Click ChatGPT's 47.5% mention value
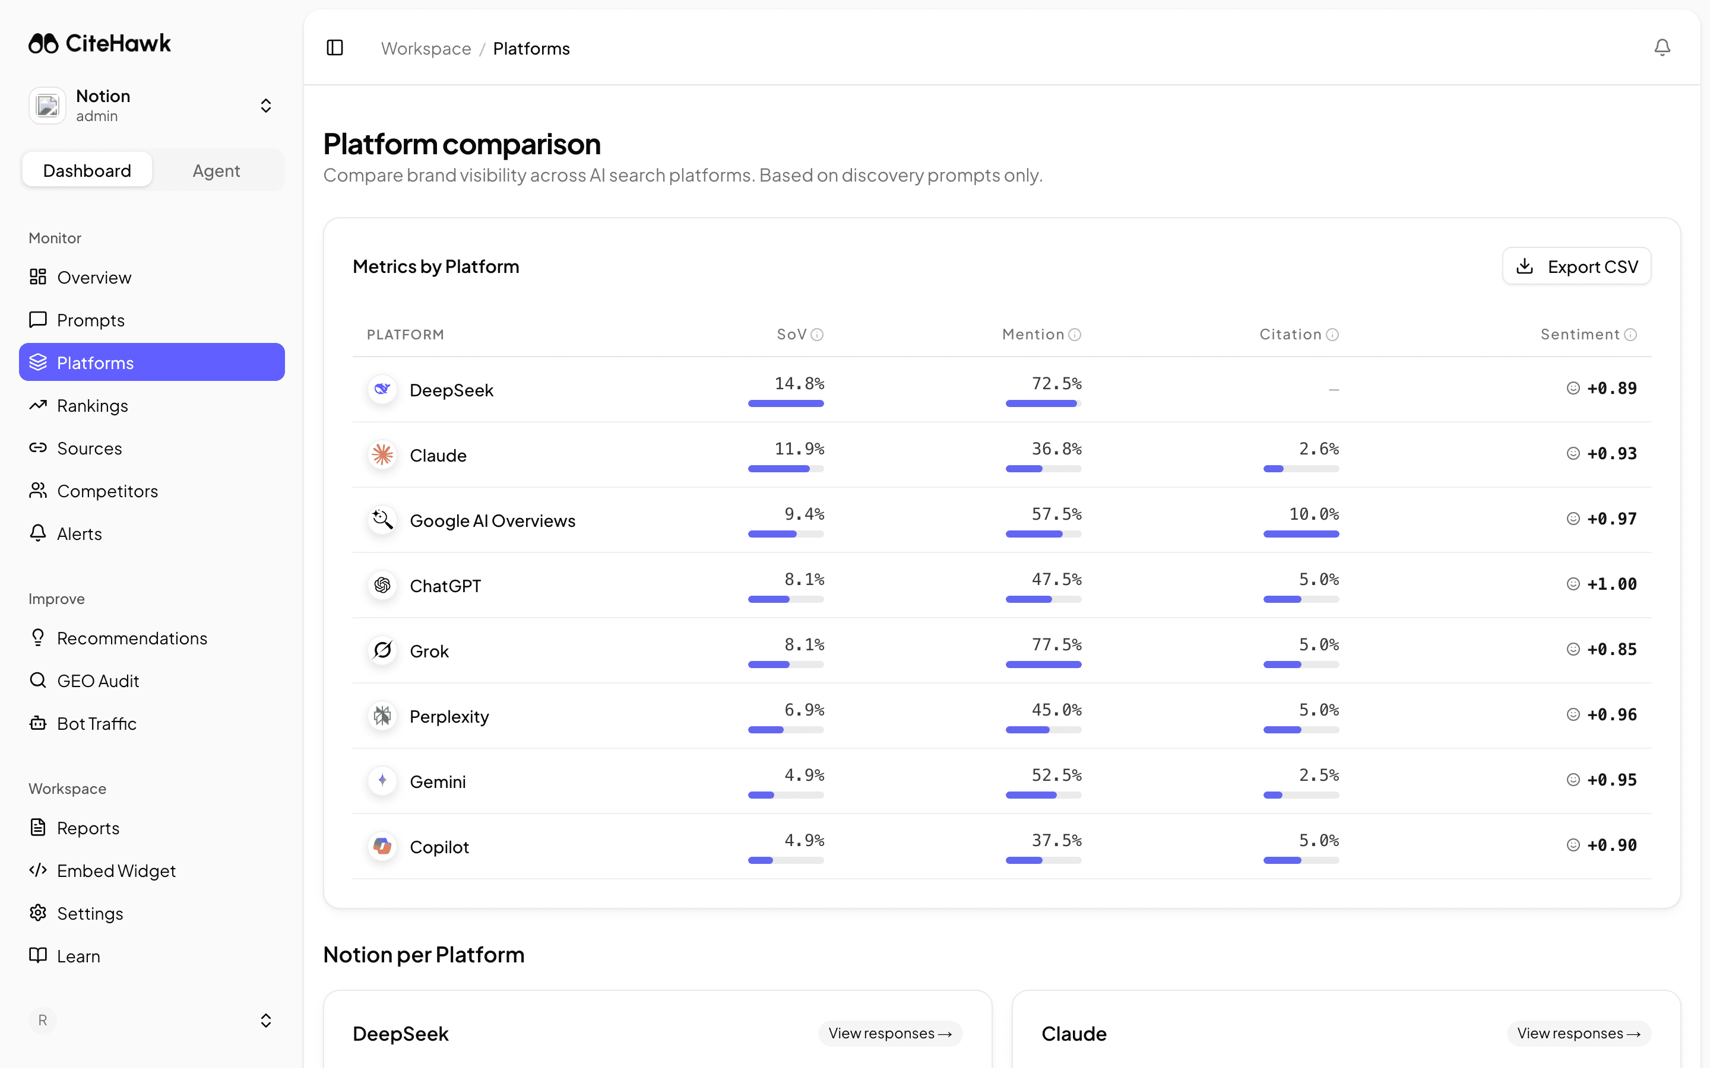 click(x=1056, y=579)
